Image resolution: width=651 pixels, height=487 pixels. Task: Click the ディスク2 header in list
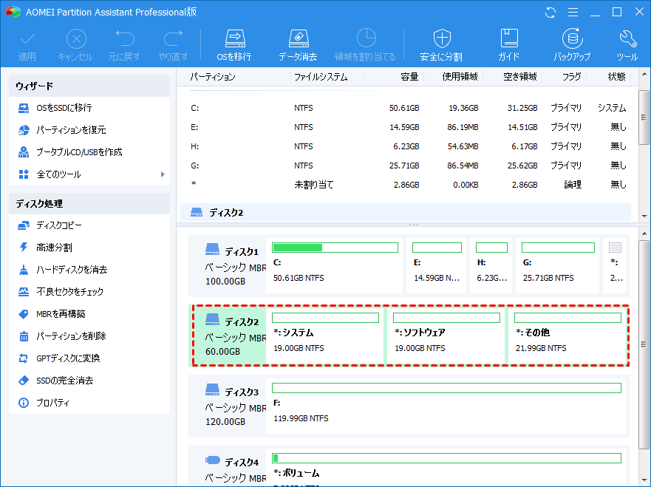(x=406, y=213)
